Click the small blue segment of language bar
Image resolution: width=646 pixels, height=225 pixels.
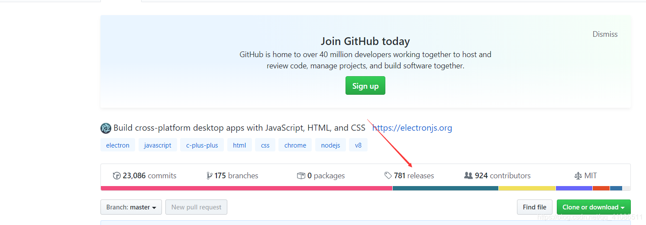point(616,188)
